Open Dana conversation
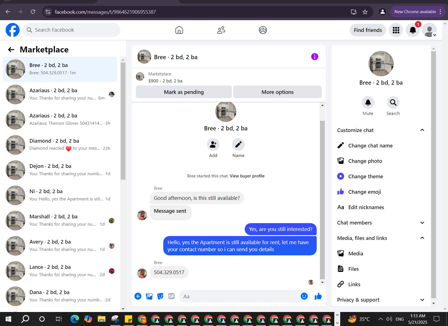 pos(60,296)
